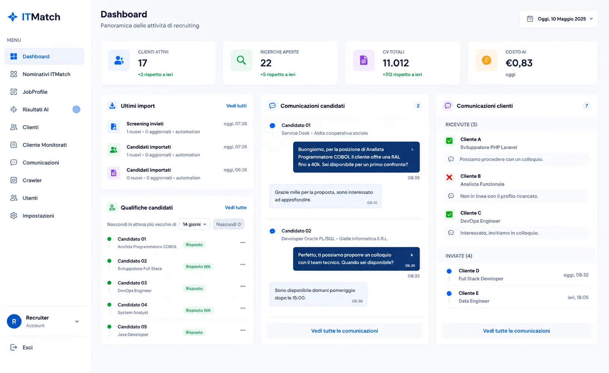Open the options menu for Candidato 03 qualifica

[x=243, y=286]
